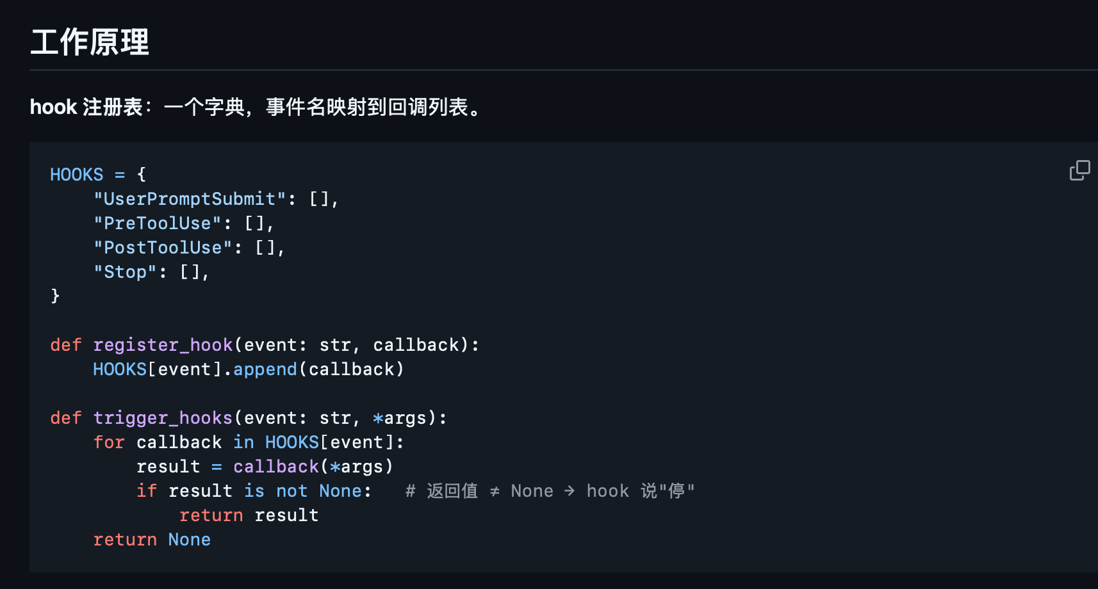The width and height of the screenshot is (1098, 589).
Task: Click the register_hook function name
Action: 163,344
